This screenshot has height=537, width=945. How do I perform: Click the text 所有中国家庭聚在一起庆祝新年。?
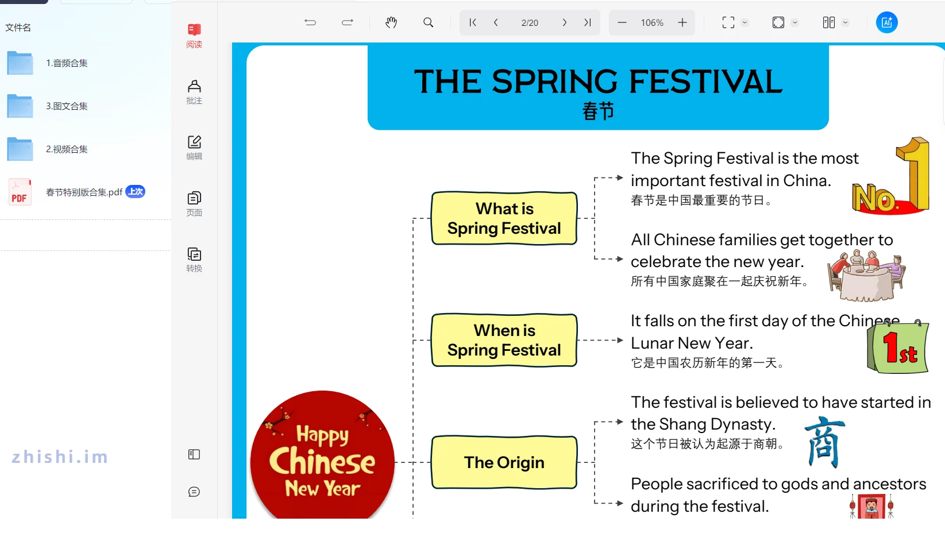(x=720, y=281)
